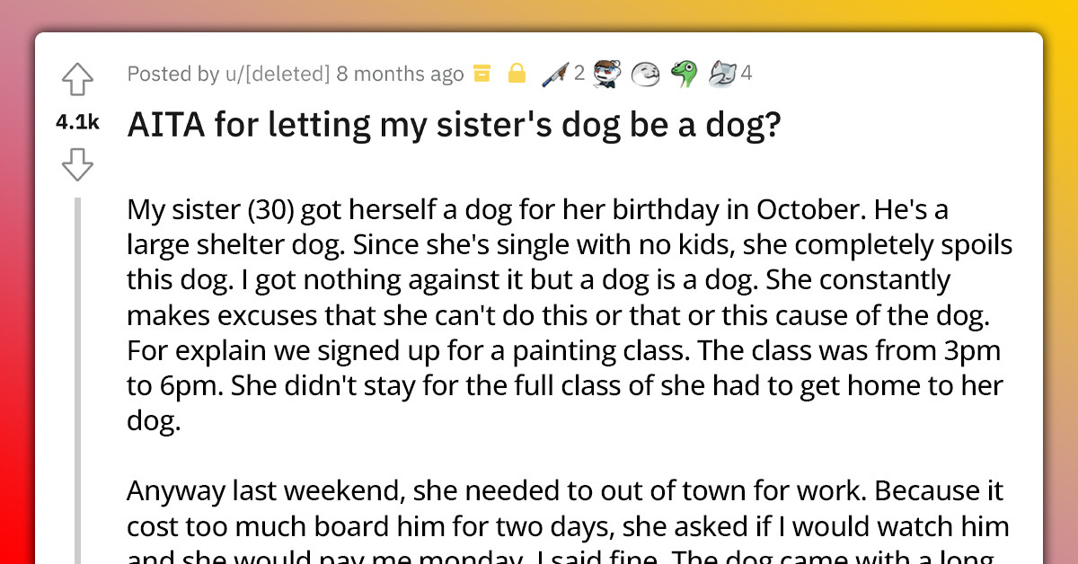
Task: Click the Snoo with sunglasses award
Action: point(605,74)
